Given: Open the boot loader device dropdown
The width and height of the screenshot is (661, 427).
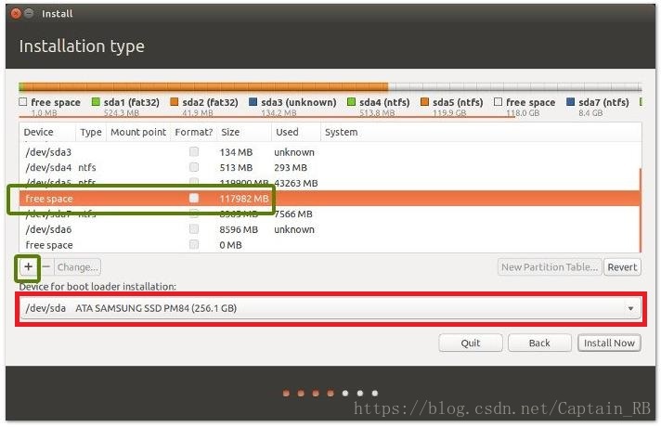Looking at the screenshot, I should click(330, 308).
